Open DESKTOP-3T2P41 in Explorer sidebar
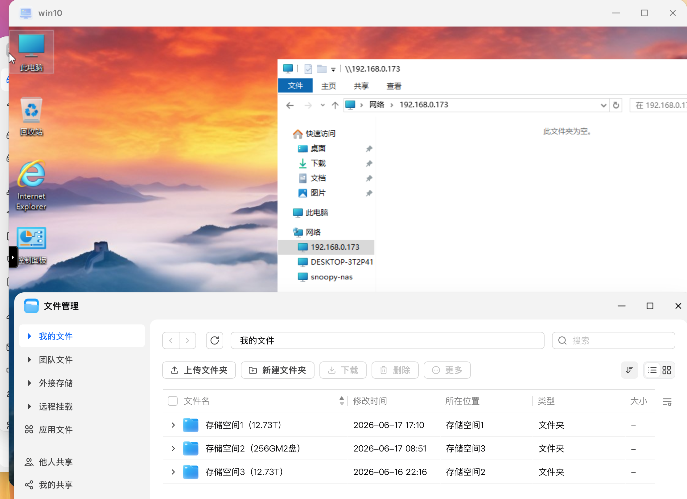 tap(335, 262)
